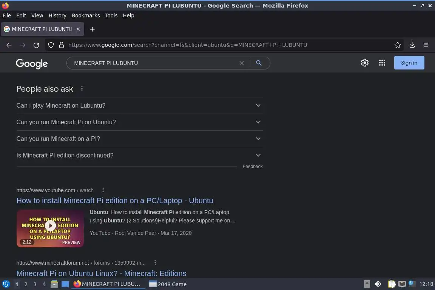Switch to workspace 3
Screen dimensions: 435x290
click(x=35, y=284)
